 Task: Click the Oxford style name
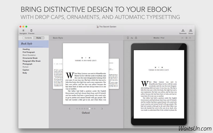click(86, 113)
